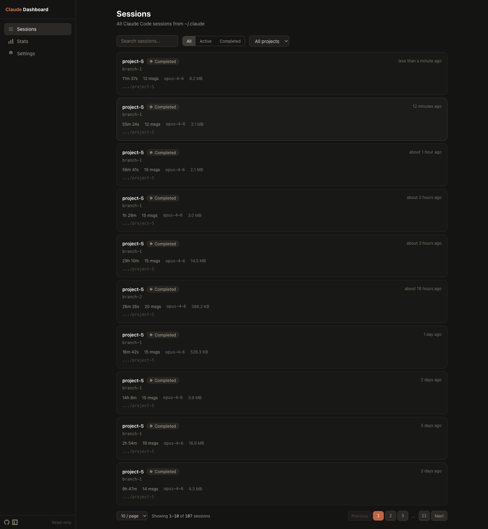Click the chevron on the All projects selector
The image size is (488, 529).
[286, 41]
